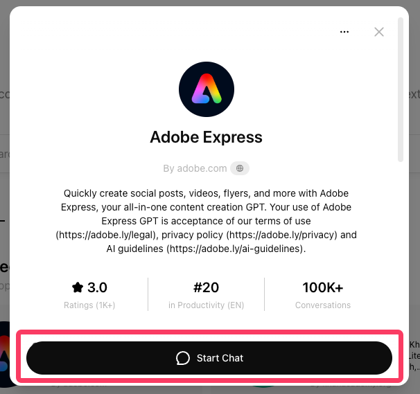Viewport: 420px width, 394px height.
Task: Close the Adobe Express dialog
Action: pos(379,32)
